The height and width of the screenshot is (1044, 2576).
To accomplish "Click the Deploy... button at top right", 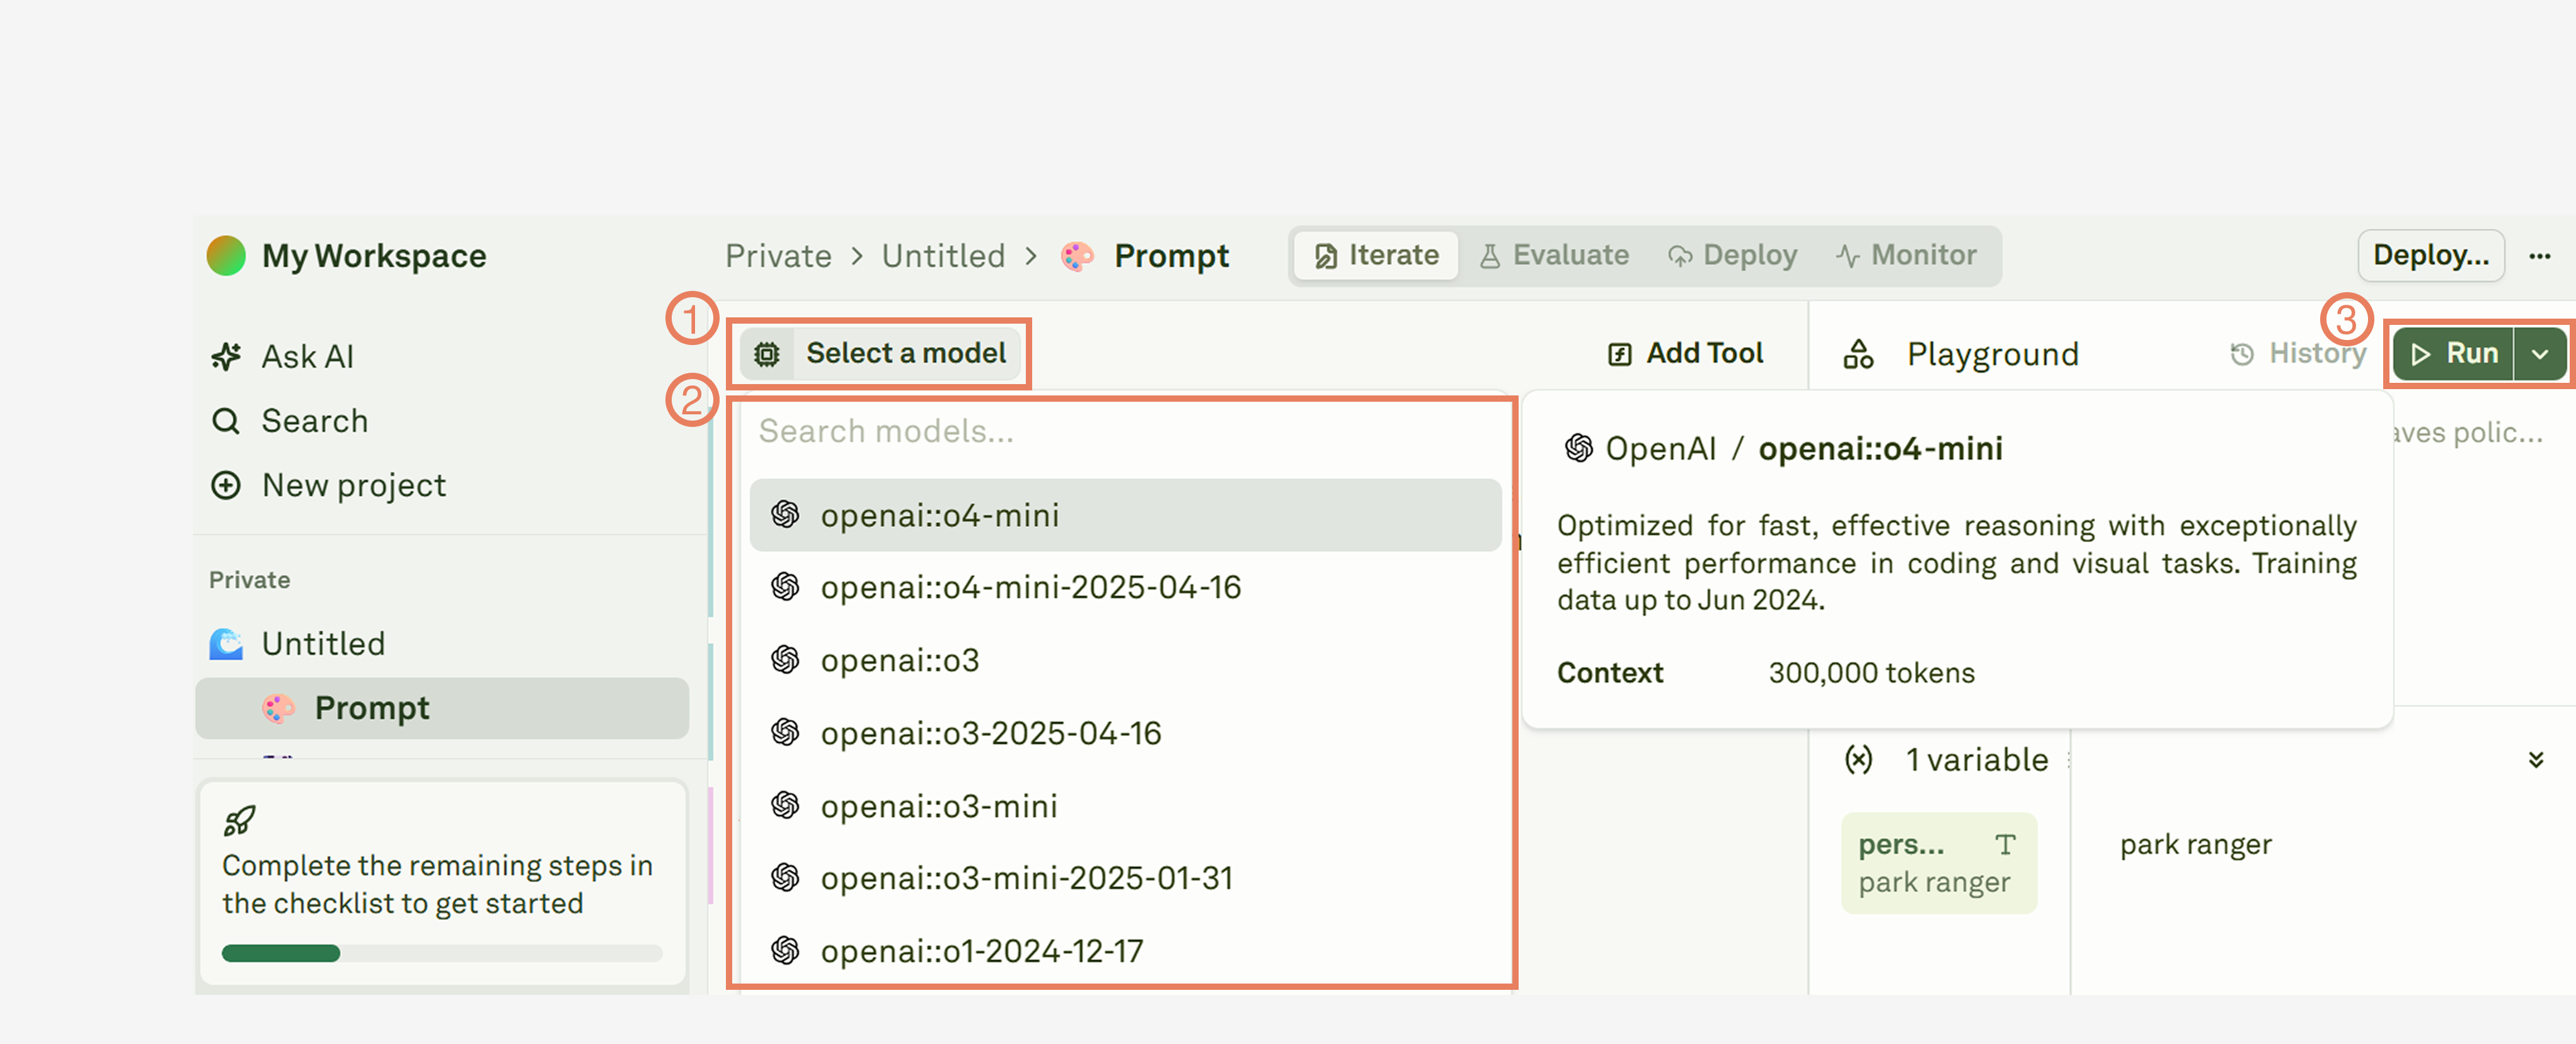I will pyautogui.click(x=2431, y=256).
